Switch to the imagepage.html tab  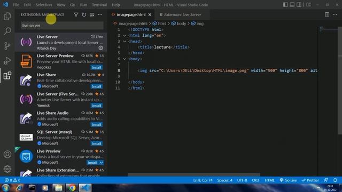pyautogui.click(x=131, y=14)
